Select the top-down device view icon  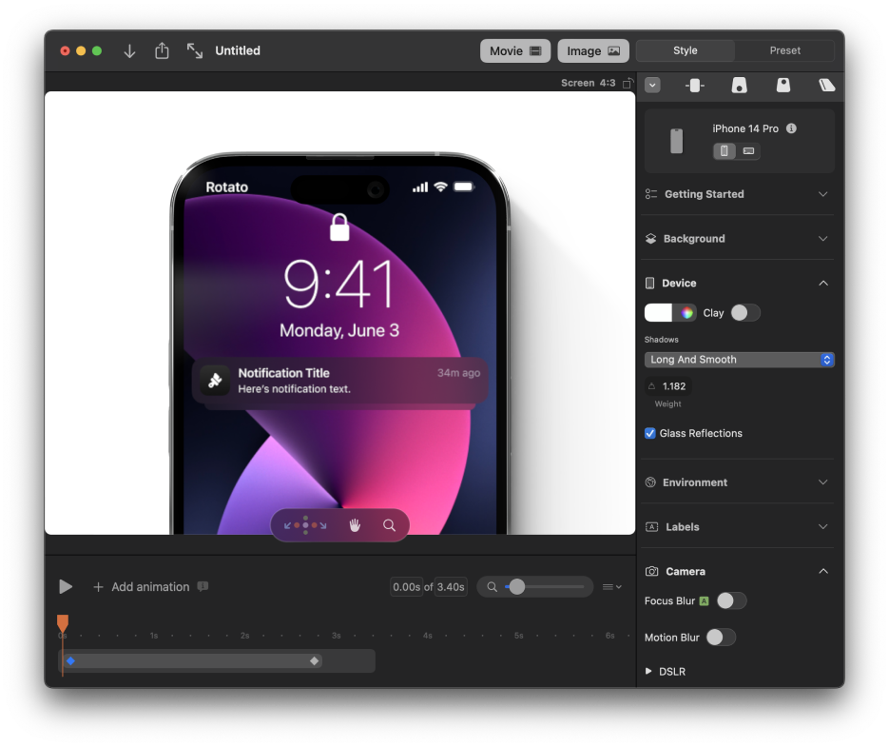point(783,85)
